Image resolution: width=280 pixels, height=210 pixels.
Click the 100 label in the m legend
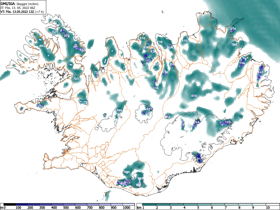pyautogui.click(x=18, y=207)
